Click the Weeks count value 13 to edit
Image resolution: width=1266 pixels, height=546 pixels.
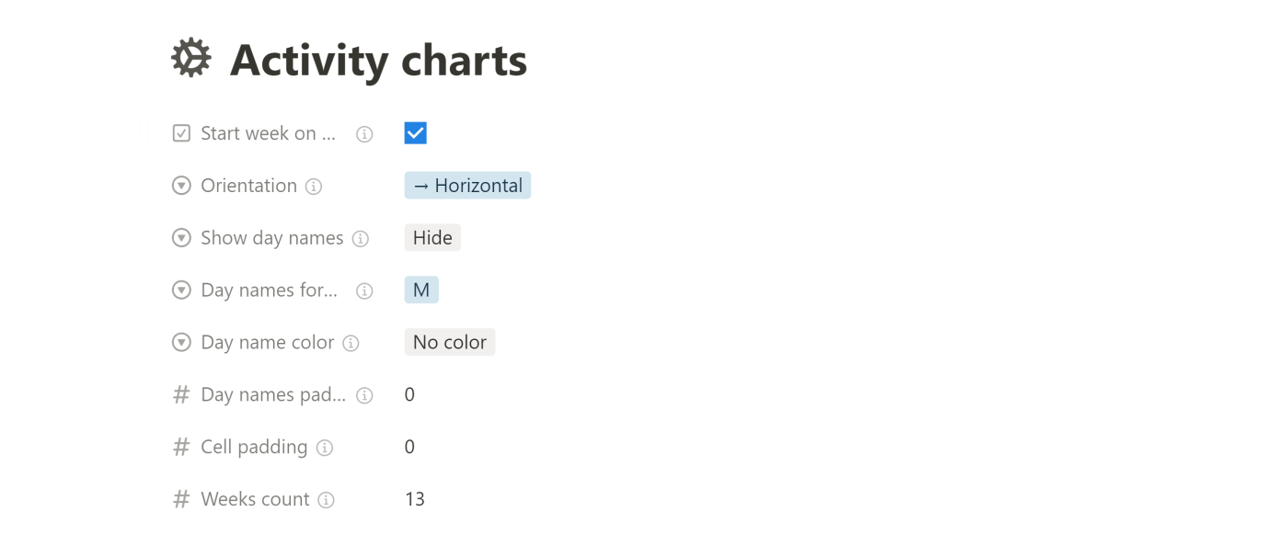coord(414,498)
